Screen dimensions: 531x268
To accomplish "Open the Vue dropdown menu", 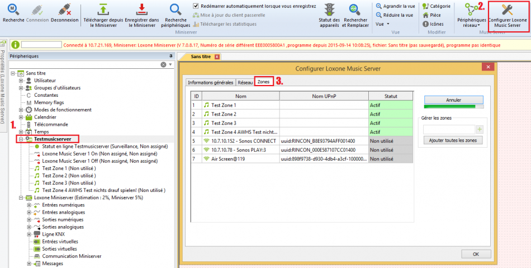I will (x=383, y=24).
